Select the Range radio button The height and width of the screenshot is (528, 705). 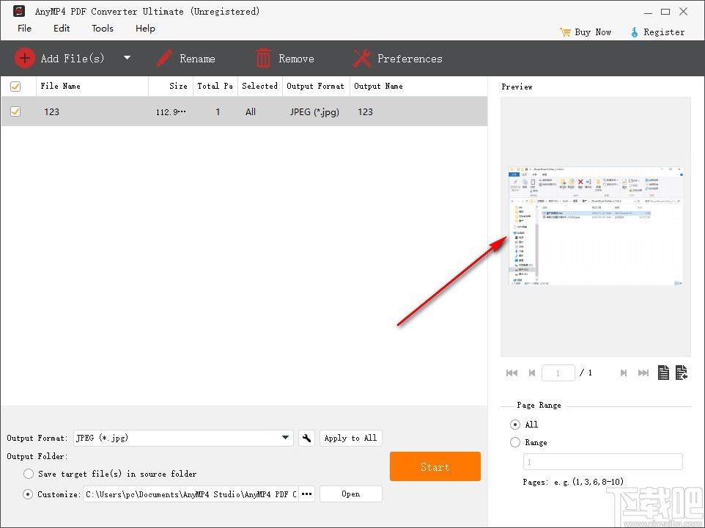click(x=515, y=442)
